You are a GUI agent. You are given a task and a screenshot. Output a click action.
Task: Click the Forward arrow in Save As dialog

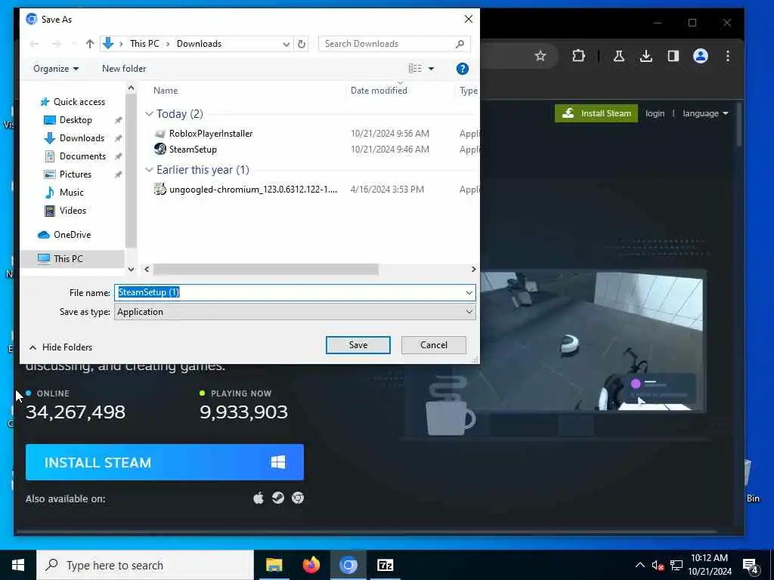pyautogui.click(x=57, y=44)
